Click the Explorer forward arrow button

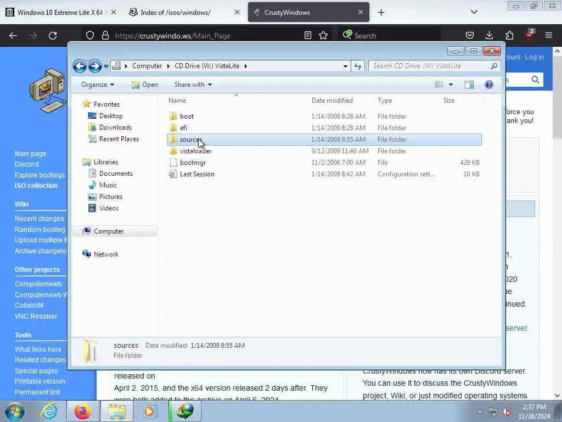[x=95, y=66]
